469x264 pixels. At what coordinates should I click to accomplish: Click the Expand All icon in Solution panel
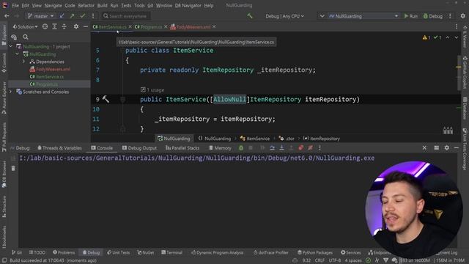coord(54,26)
